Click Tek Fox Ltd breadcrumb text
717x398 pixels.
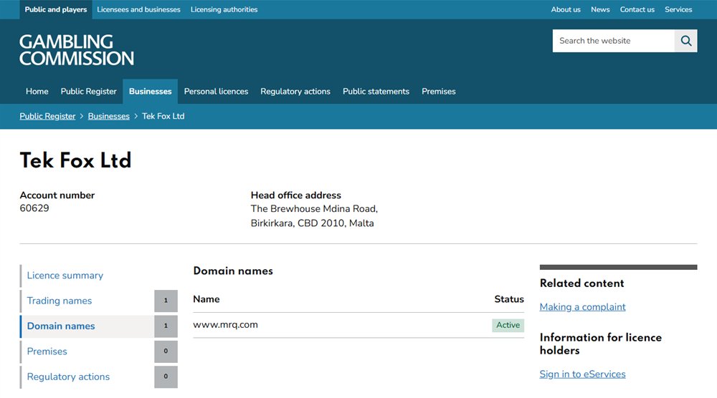click(x=163, y=116)
